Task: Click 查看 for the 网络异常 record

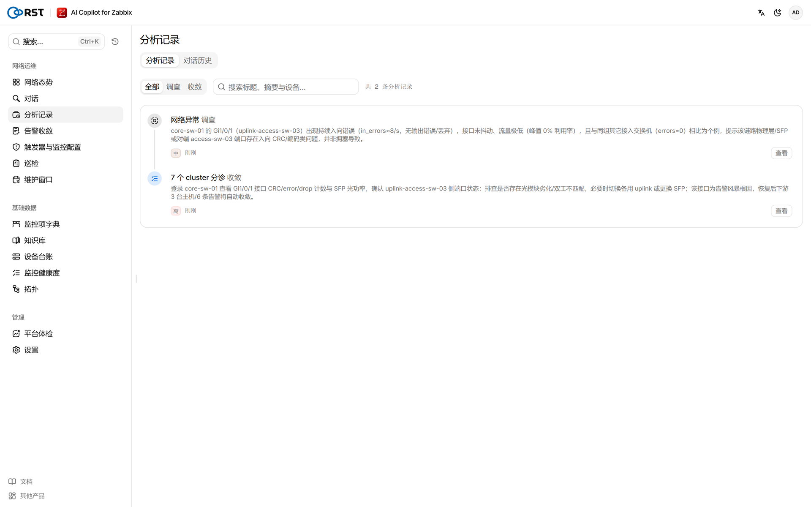Action: point(781,153)
